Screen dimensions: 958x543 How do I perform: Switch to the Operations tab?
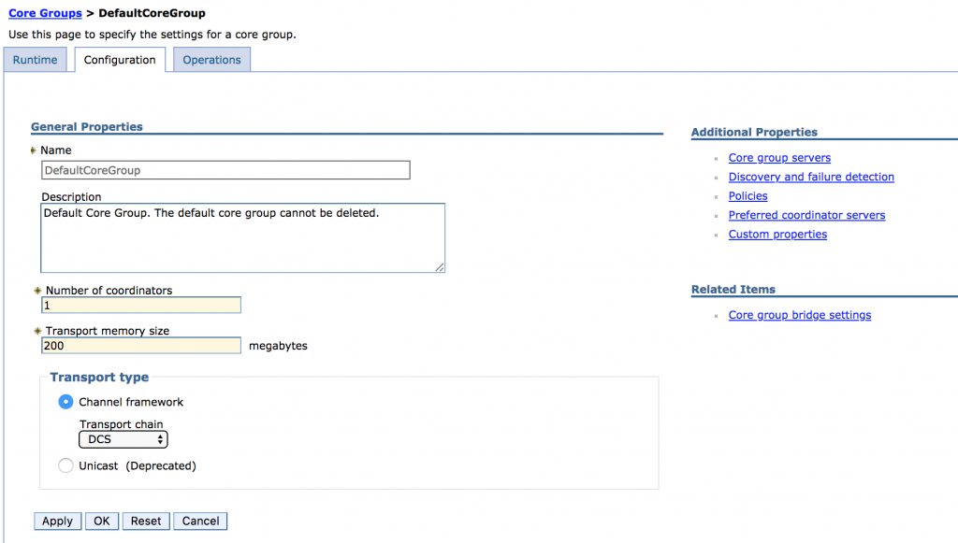click(212, 60)
